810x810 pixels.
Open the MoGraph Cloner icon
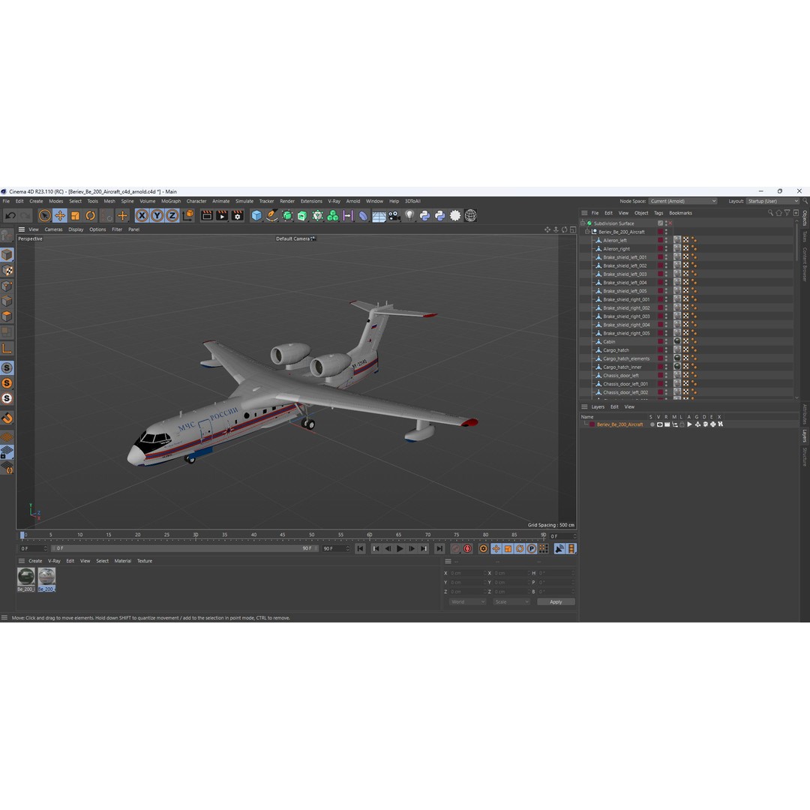pyautogui.click(x=333, y=215)
